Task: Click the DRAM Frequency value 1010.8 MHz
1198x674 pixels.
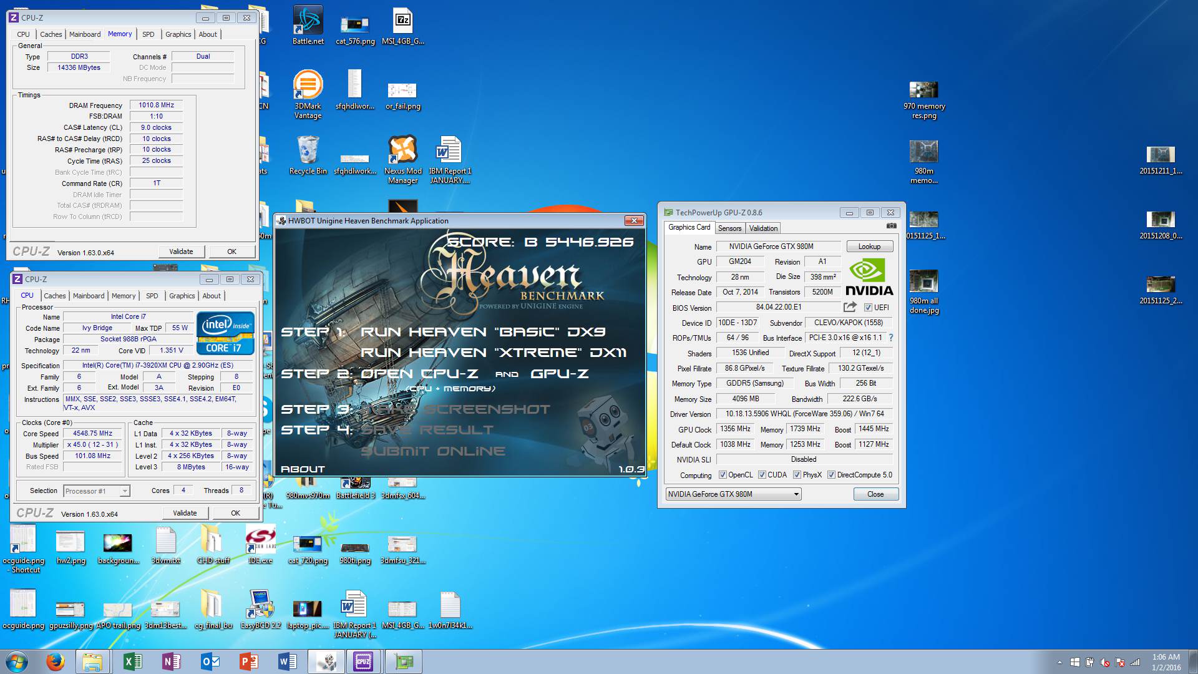Action: 156,105
